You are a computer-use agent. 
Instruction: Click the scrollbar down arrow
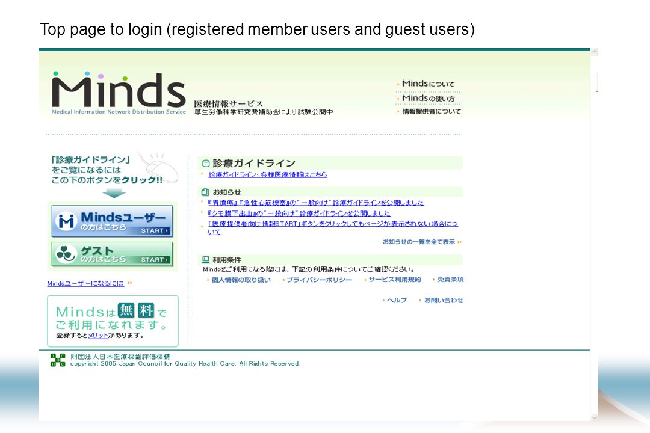(594, 417)
